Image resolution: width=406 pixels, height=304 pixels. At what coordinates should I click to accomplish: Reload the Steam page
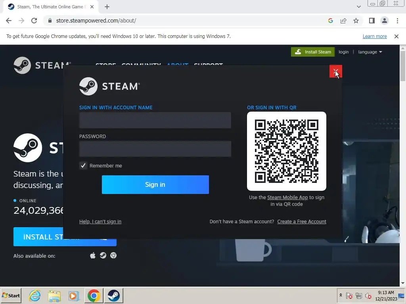click(x=34, y=21)
